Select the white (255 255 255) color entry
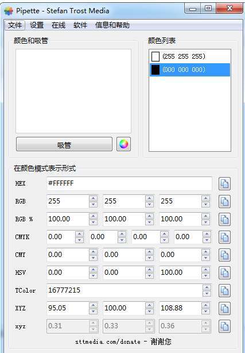The height and width of the screenshot is (353, 245). click(x=190, y=56)
